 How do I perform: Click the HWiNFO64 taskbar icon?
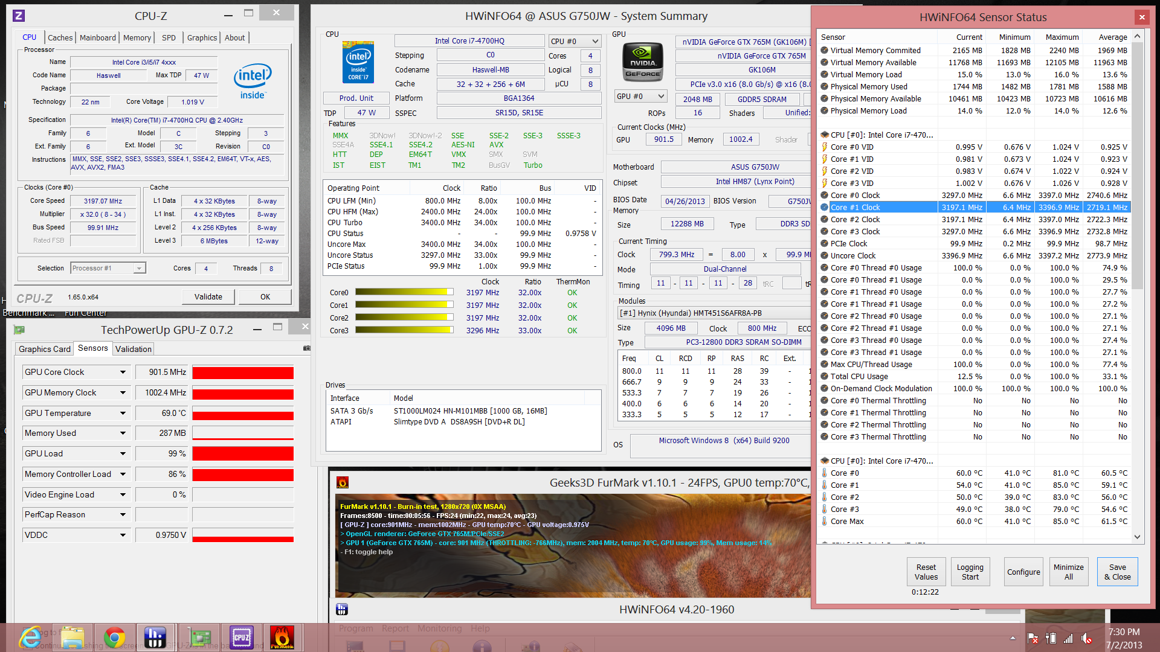tap(155, 638)
